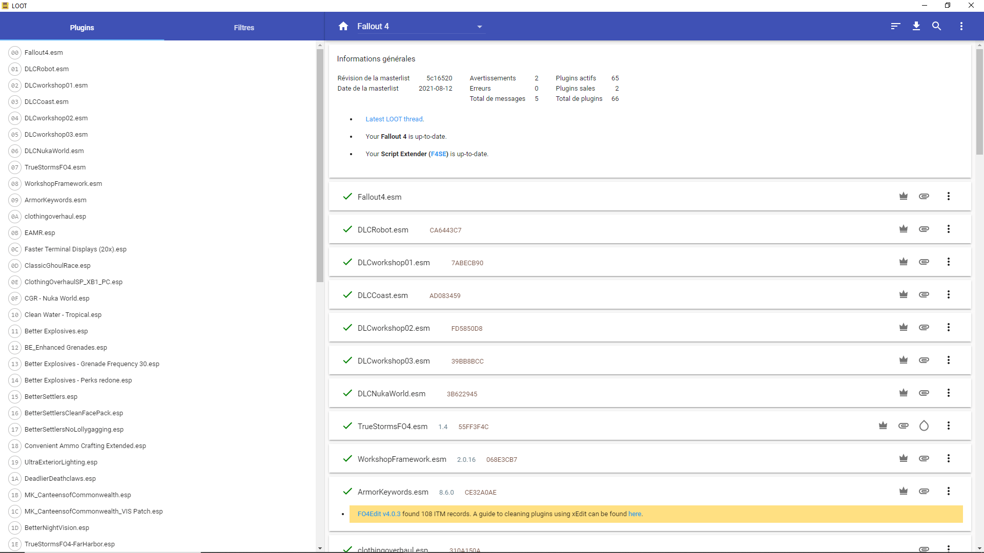Open the 'here' cleaning guide link
Screen dimensions: 984x553
634,514
